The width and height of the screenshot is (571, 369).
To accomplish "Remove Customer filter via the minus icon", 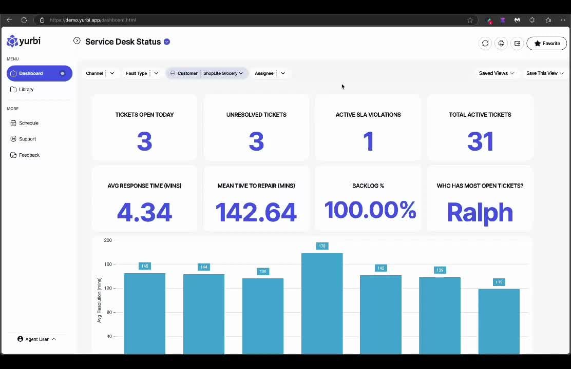I will click(x=173, y=73).
